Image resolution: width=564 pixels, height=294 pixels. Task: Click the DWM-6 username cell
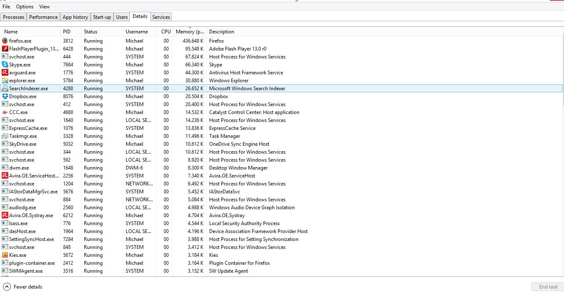[134, 168]
